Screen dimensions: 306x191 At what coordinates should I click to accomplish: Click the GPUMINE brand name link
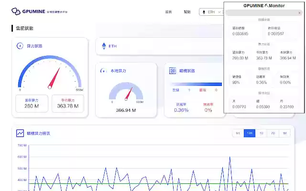pyautogui.click(x=34, y=11)
